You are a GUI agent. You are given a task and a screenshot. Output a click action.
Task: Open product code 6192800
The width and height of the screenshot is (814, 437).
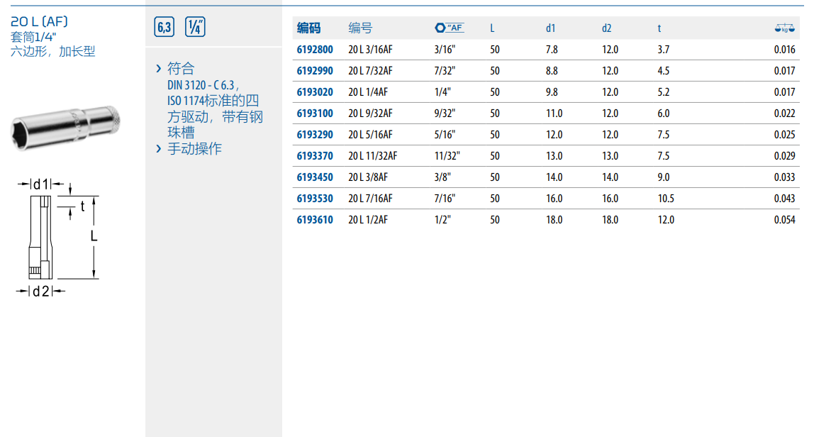pos(314,50)
